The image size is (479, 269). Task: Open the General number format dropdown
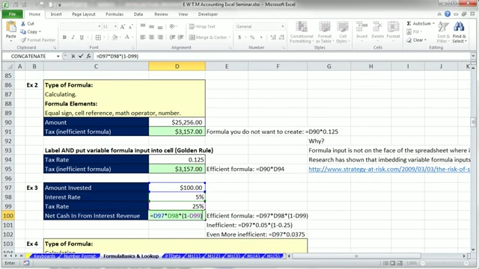283,27
